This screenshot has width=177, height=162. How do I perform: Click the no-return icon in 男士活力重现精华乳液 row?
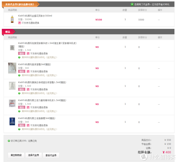[28, 107]
